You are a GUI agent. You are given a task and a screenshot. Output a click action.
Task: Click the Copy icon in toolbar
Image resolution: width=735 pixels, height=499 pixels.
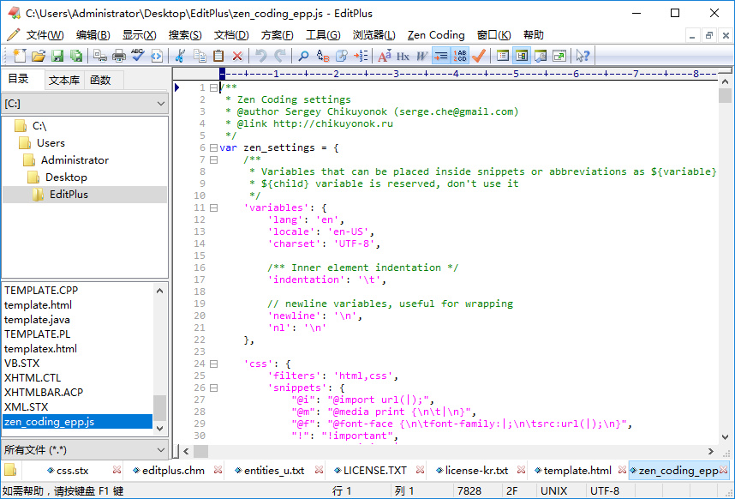coord(200,56)
